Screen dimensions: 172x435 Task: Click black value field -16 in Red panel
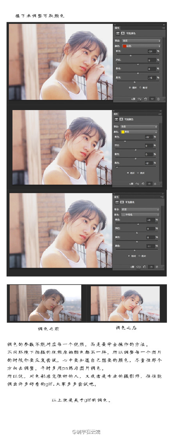152,78
